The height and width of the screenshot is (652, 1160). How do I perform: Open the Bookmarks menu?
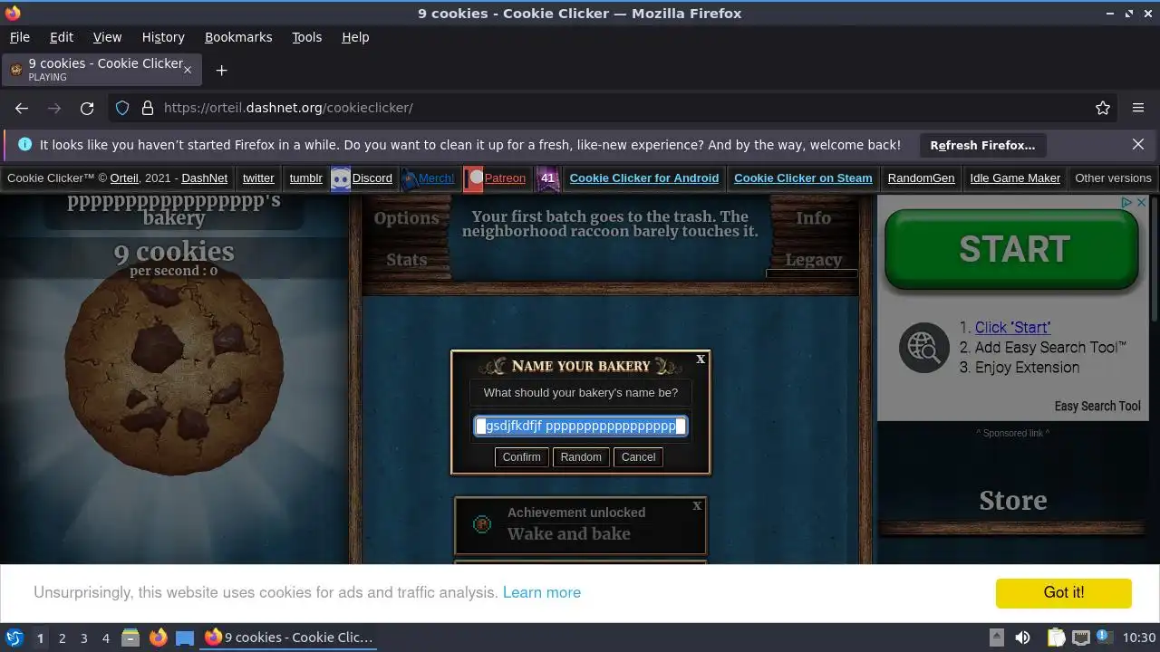238,37
